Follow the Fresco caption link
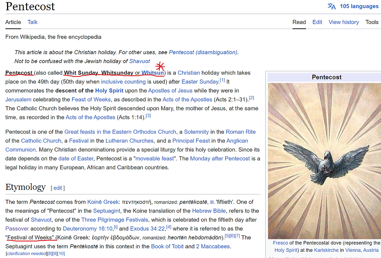This screenshot has height=258, width=381. pyautogui.click(x=280, y=243)
